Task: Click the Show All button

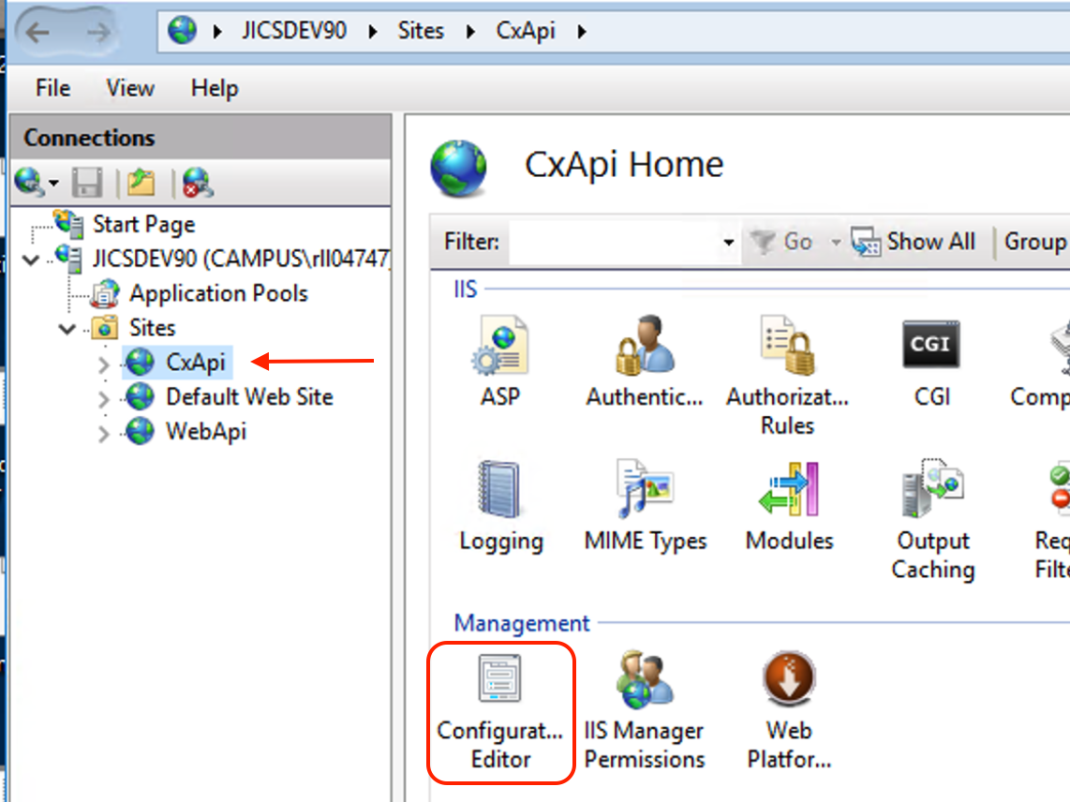Action: coord(914,242)
